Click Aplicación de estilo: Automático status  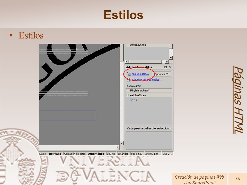tap(84, 154)
